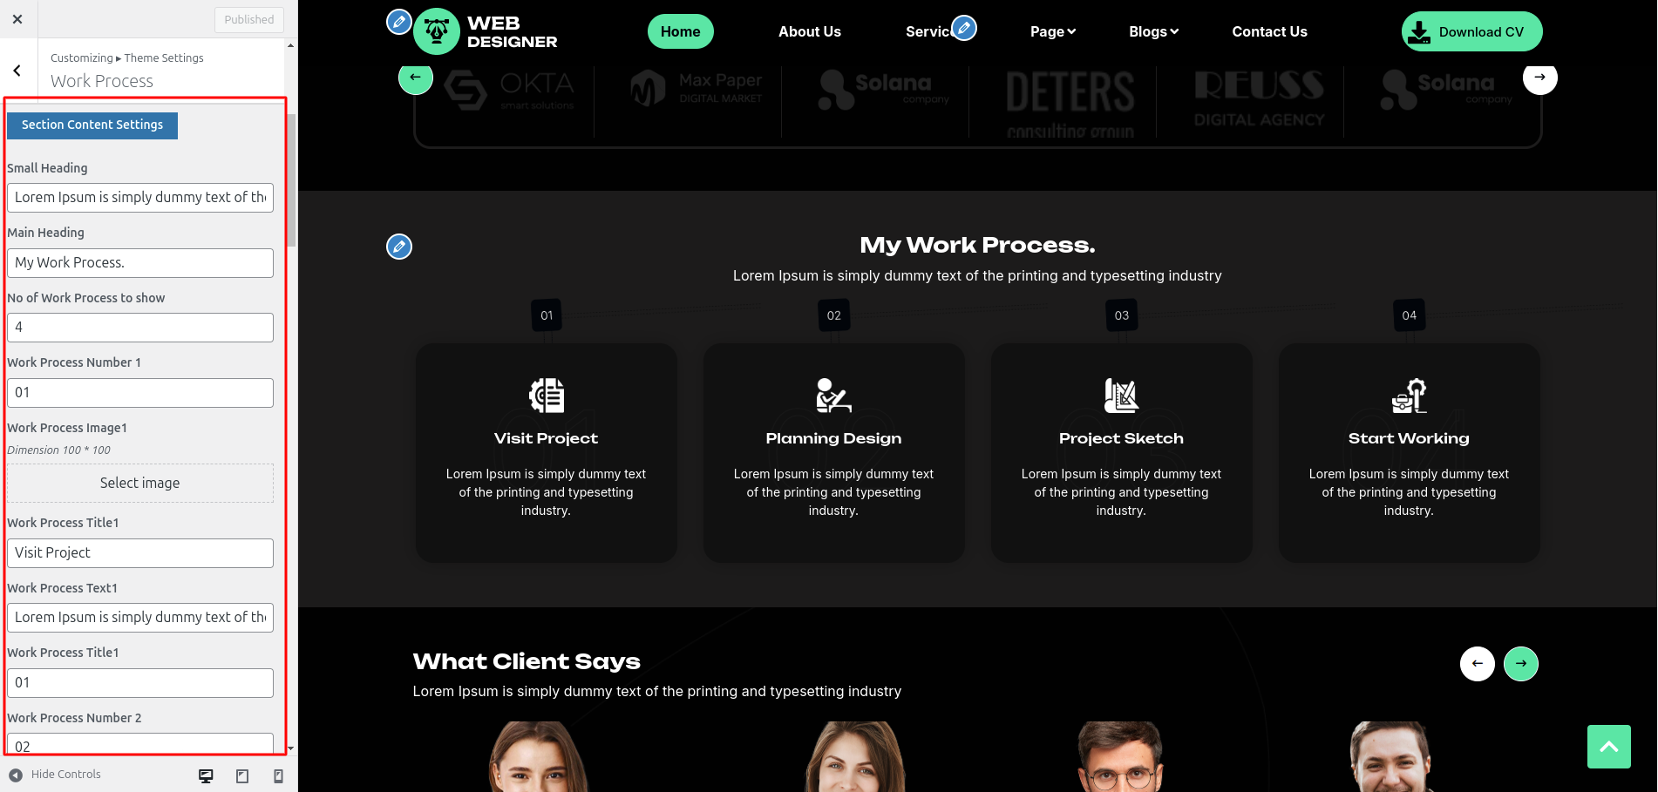
Task: Click the Download CV button
Action: coord(1471,30)
